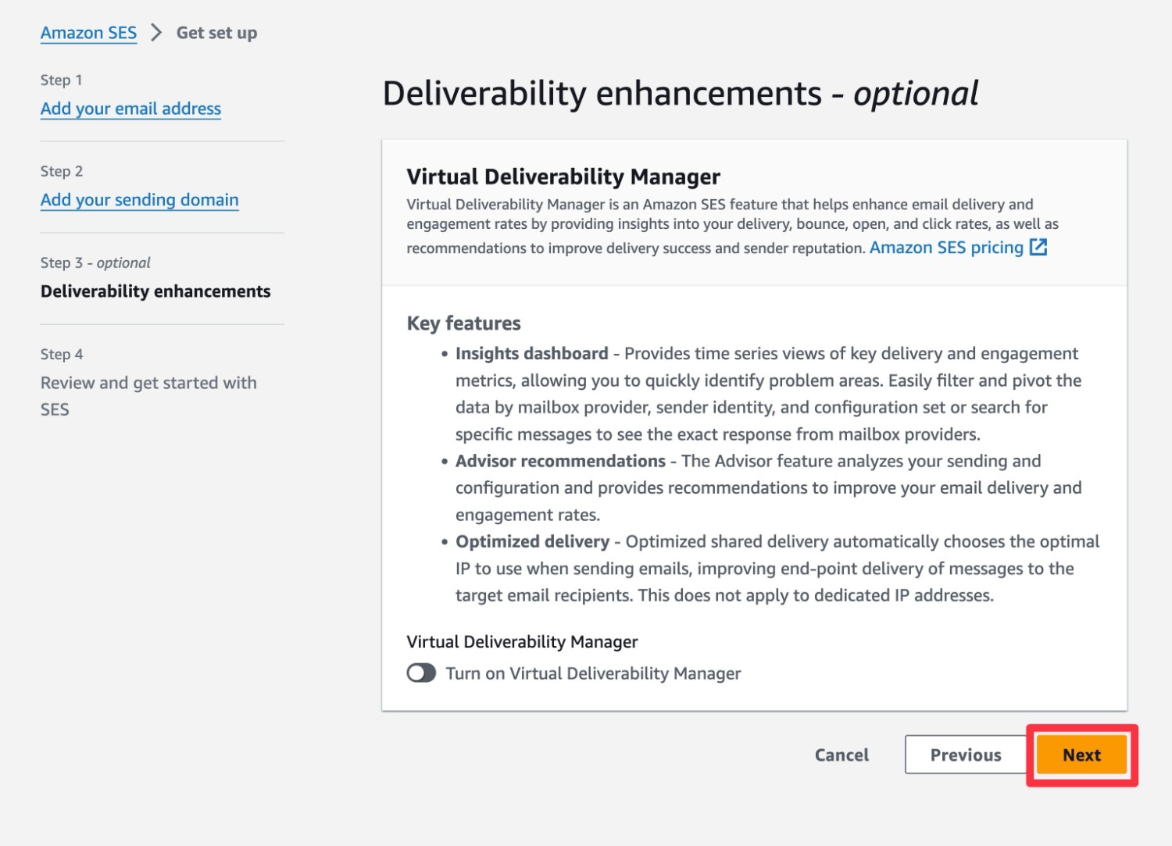
Task: Click Review and get started with SES
Action: [x=148, y=396]
